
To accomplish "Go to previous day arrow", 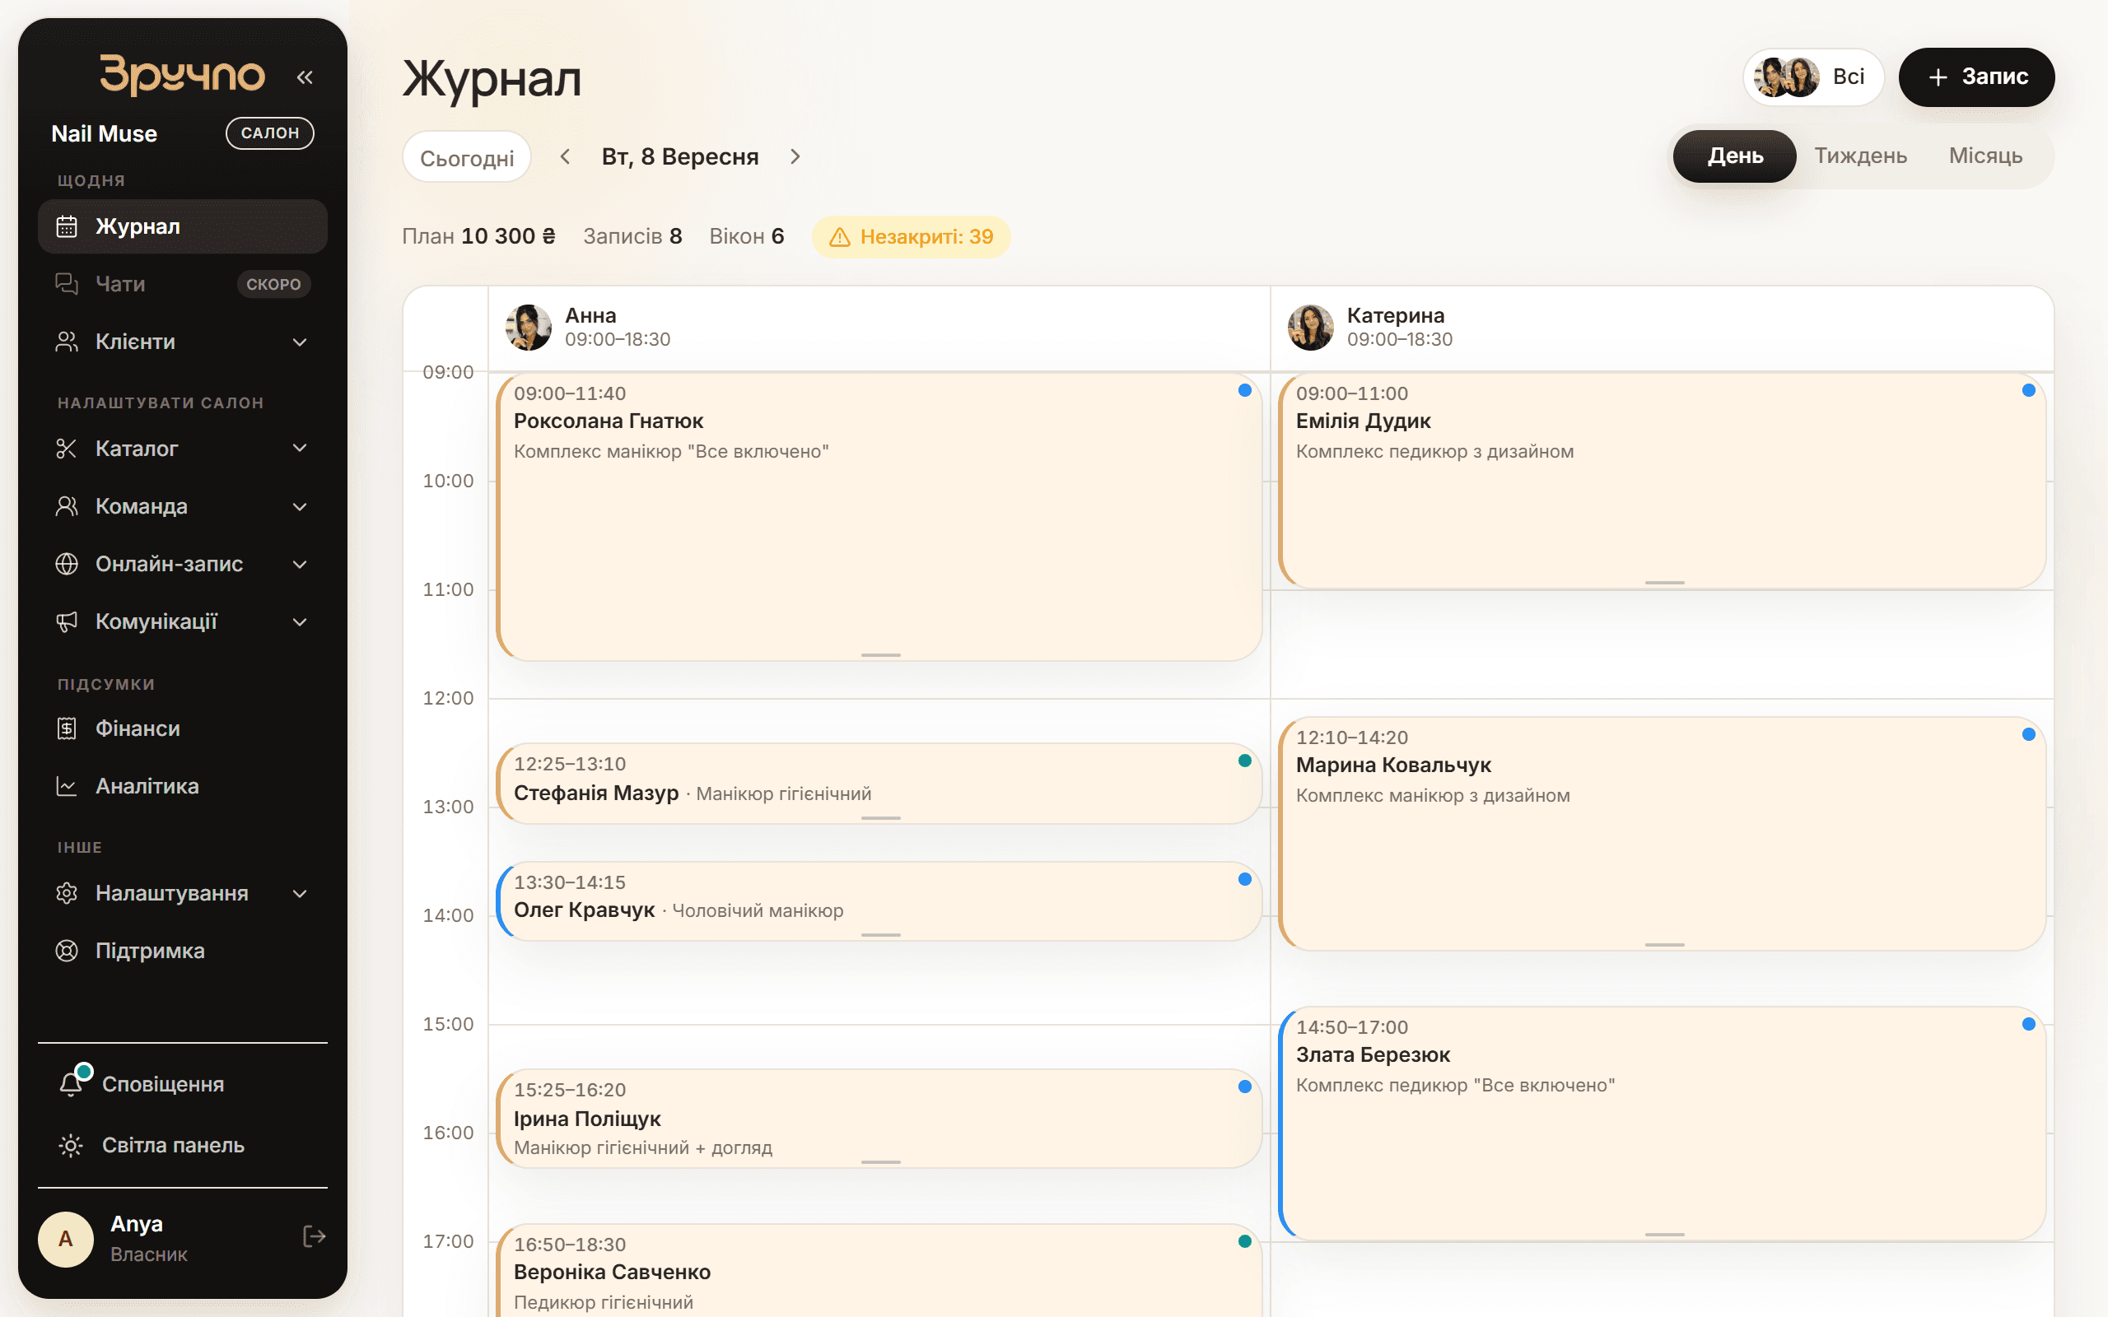I will 566,156.
